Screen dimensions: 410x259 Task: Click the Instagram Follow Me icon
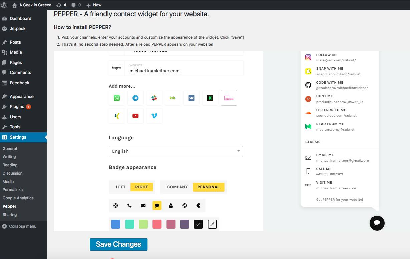[308, 57]
